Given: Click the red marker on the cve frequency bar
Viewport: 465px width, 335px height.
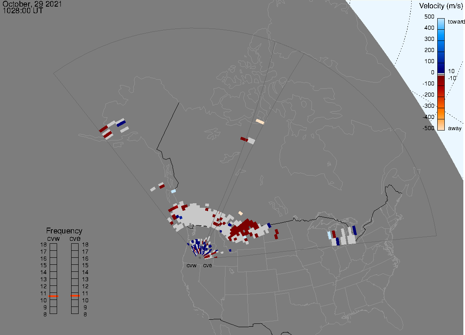Looking at the screenshot, I should click(x=75, y=296).
